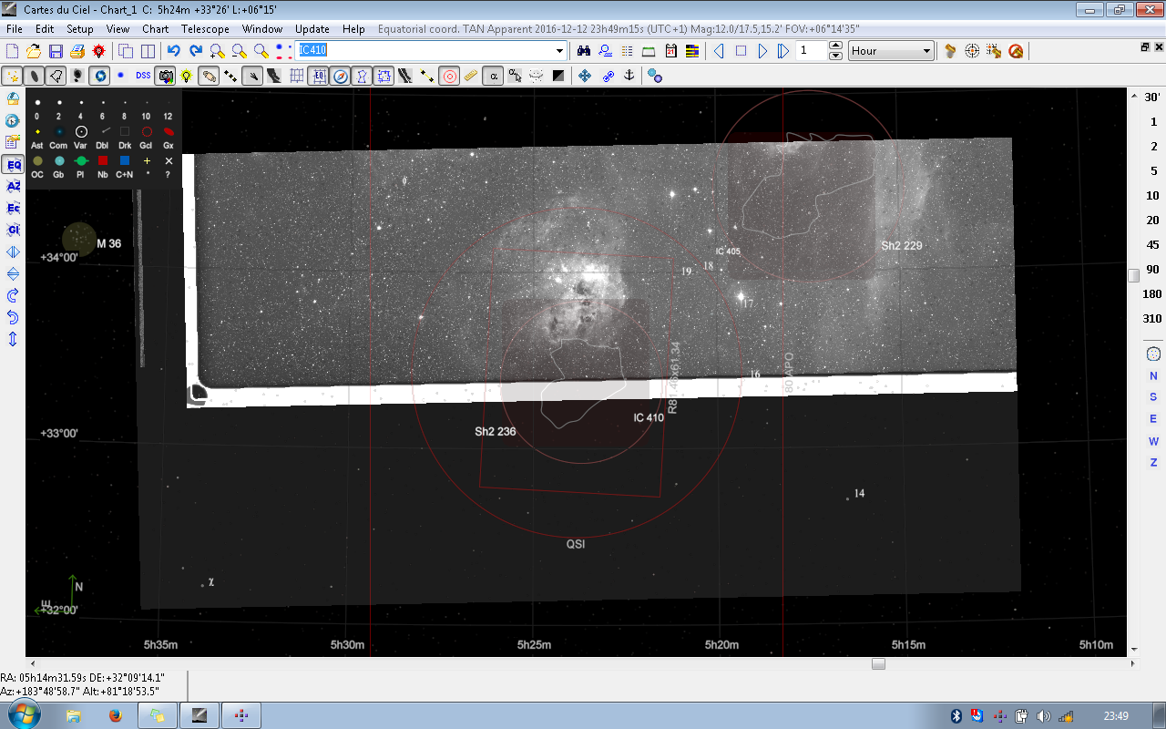Point chart to Zenith with Z button
Viewport: 1166px width, 729px height.
[1153, 463]
